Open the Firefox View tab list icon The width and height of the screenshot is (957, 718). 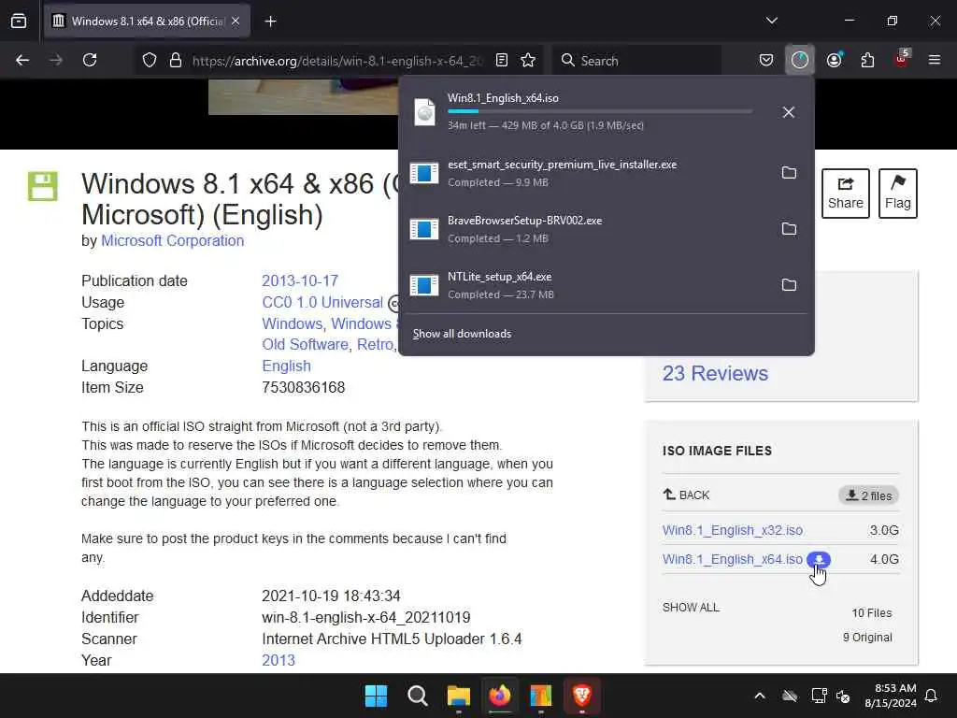19,22
